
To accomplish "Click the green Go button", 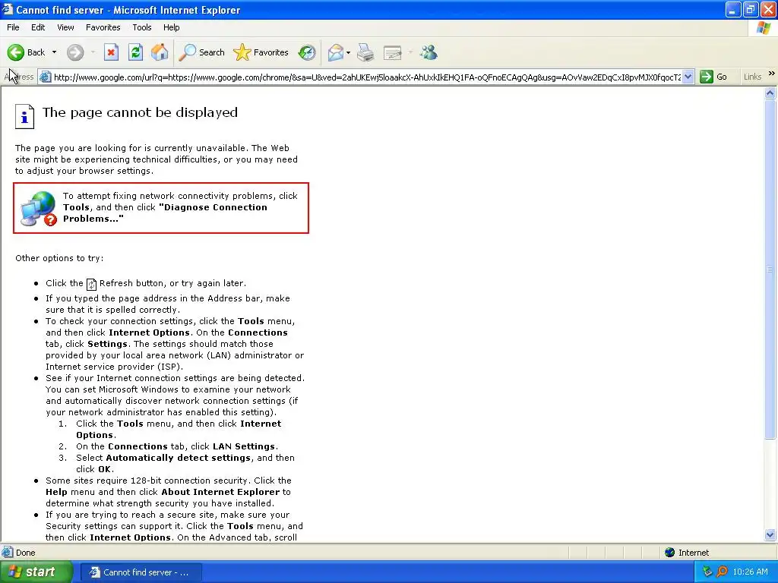I will tap(713, 77).
